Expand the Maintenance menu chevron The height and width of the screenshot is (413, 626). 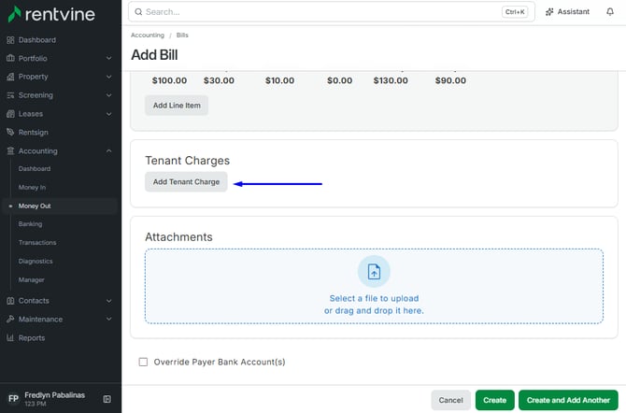pos(108,320)
